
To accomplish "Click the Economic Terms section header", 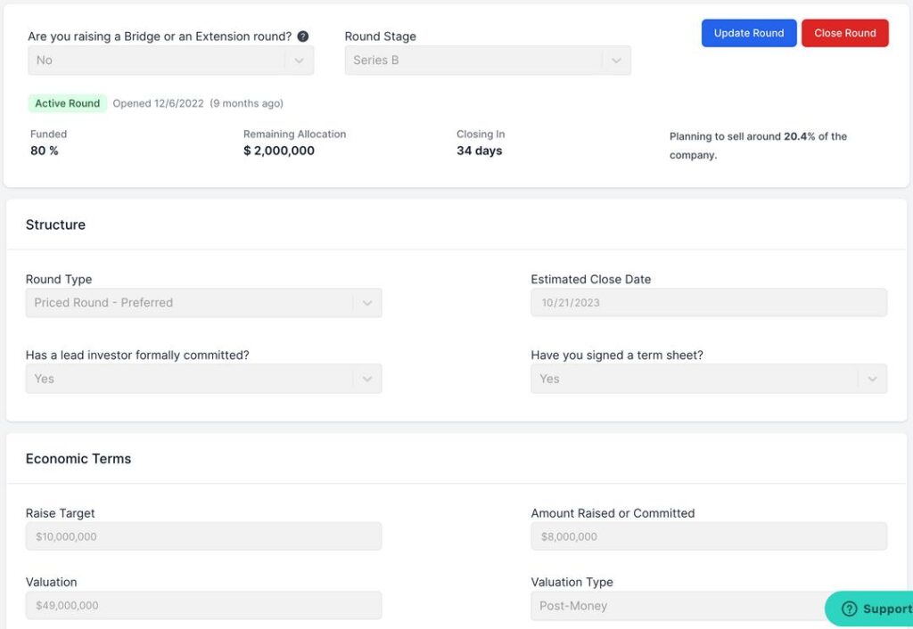I will point(78,458).
